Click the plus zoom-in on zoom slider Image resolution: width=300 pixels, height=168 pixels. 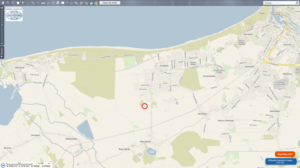click(2, 8)
